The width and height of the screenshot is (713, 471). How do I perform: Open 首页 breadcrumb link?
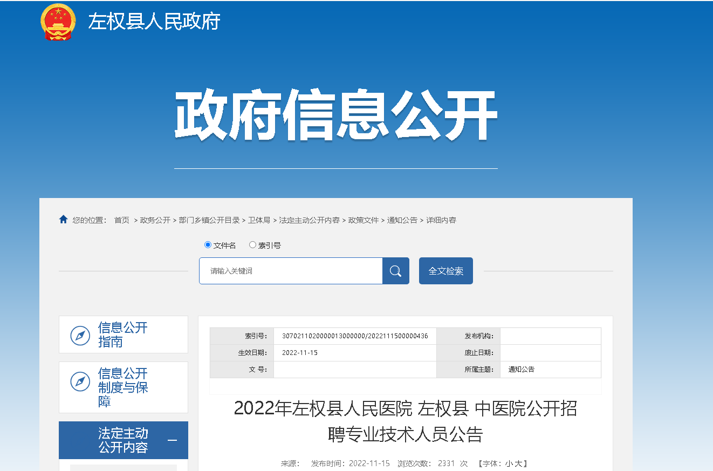click(122, 220)
